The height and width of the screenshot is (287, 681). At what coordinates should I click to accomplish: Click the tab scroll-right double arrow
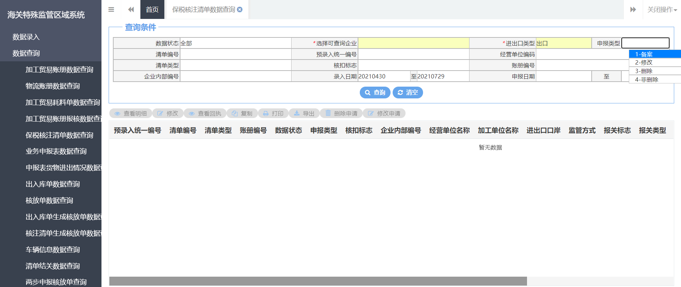[633, 10]
